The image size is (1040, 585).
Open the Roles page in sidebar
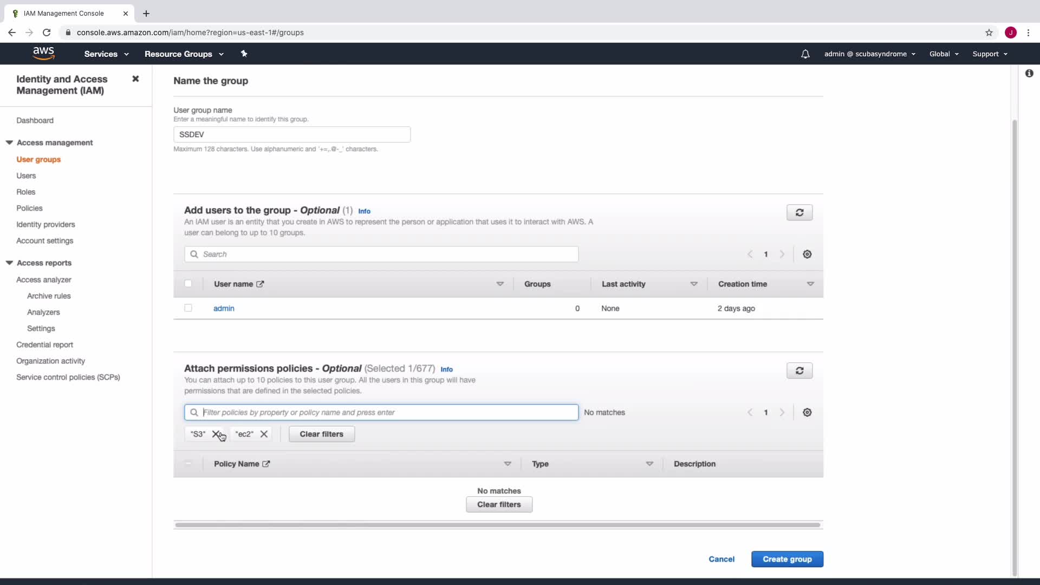tap(25, 192)
